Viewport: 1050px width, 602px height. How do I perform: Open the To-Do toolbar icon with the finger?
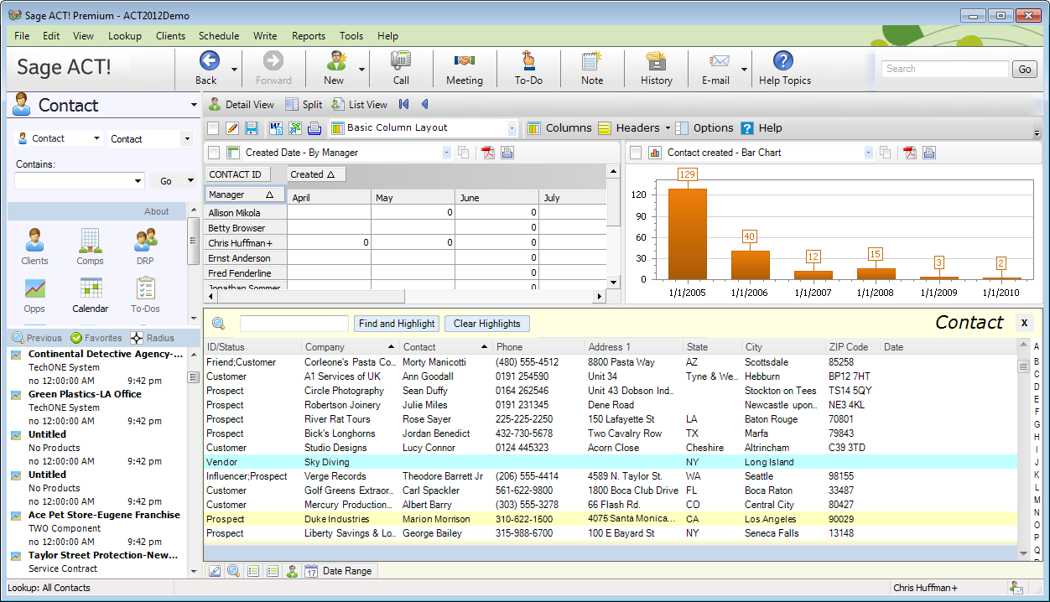click(528, 61)
